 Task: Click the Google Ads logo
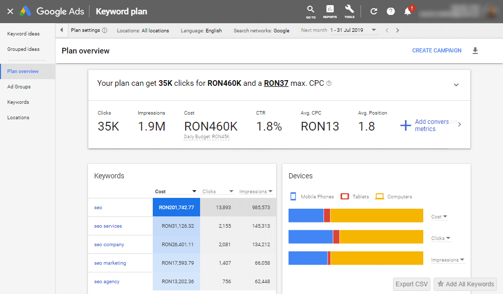pos(25,11)
